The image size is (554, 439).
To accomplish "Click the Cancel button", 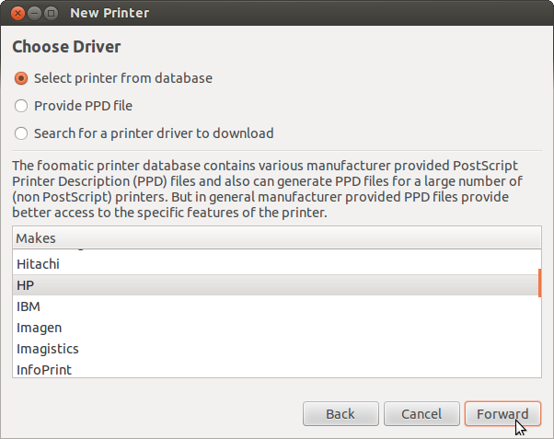I will tap(421, 414).
